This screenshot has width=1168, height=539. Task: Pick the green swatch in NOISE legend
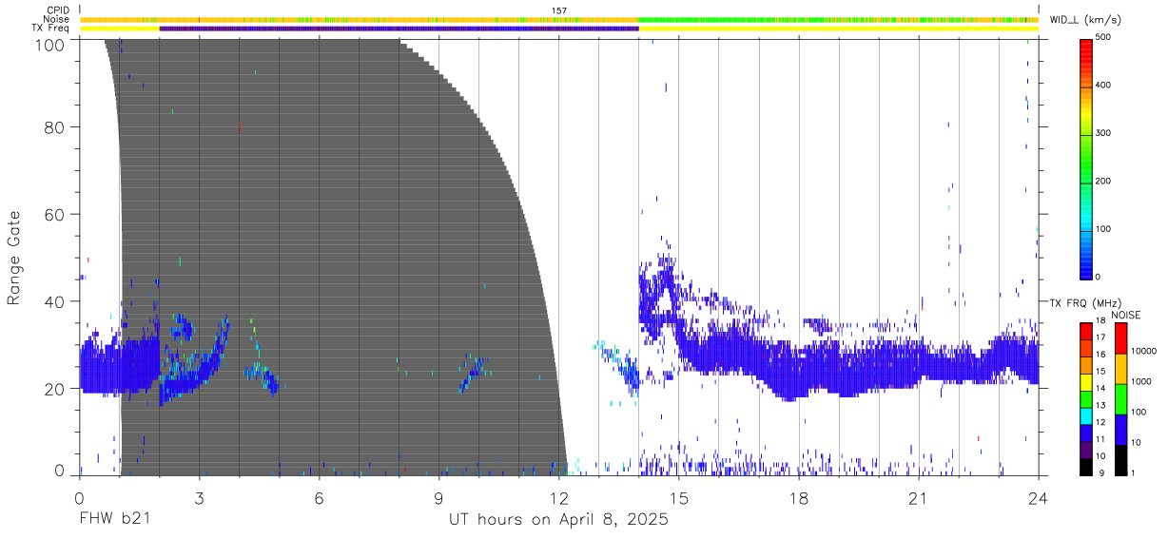[x=1120, y=399]
